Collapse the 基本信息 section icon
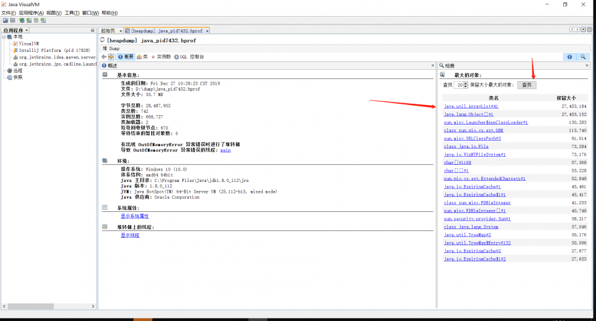The width and height of the screenshot is (596, 321). [105, 75]
